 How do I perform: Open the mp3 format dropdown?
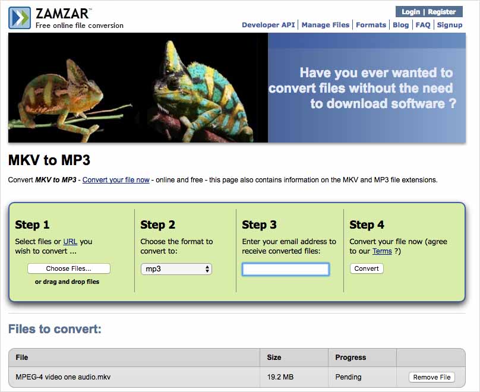pos(176,269)
